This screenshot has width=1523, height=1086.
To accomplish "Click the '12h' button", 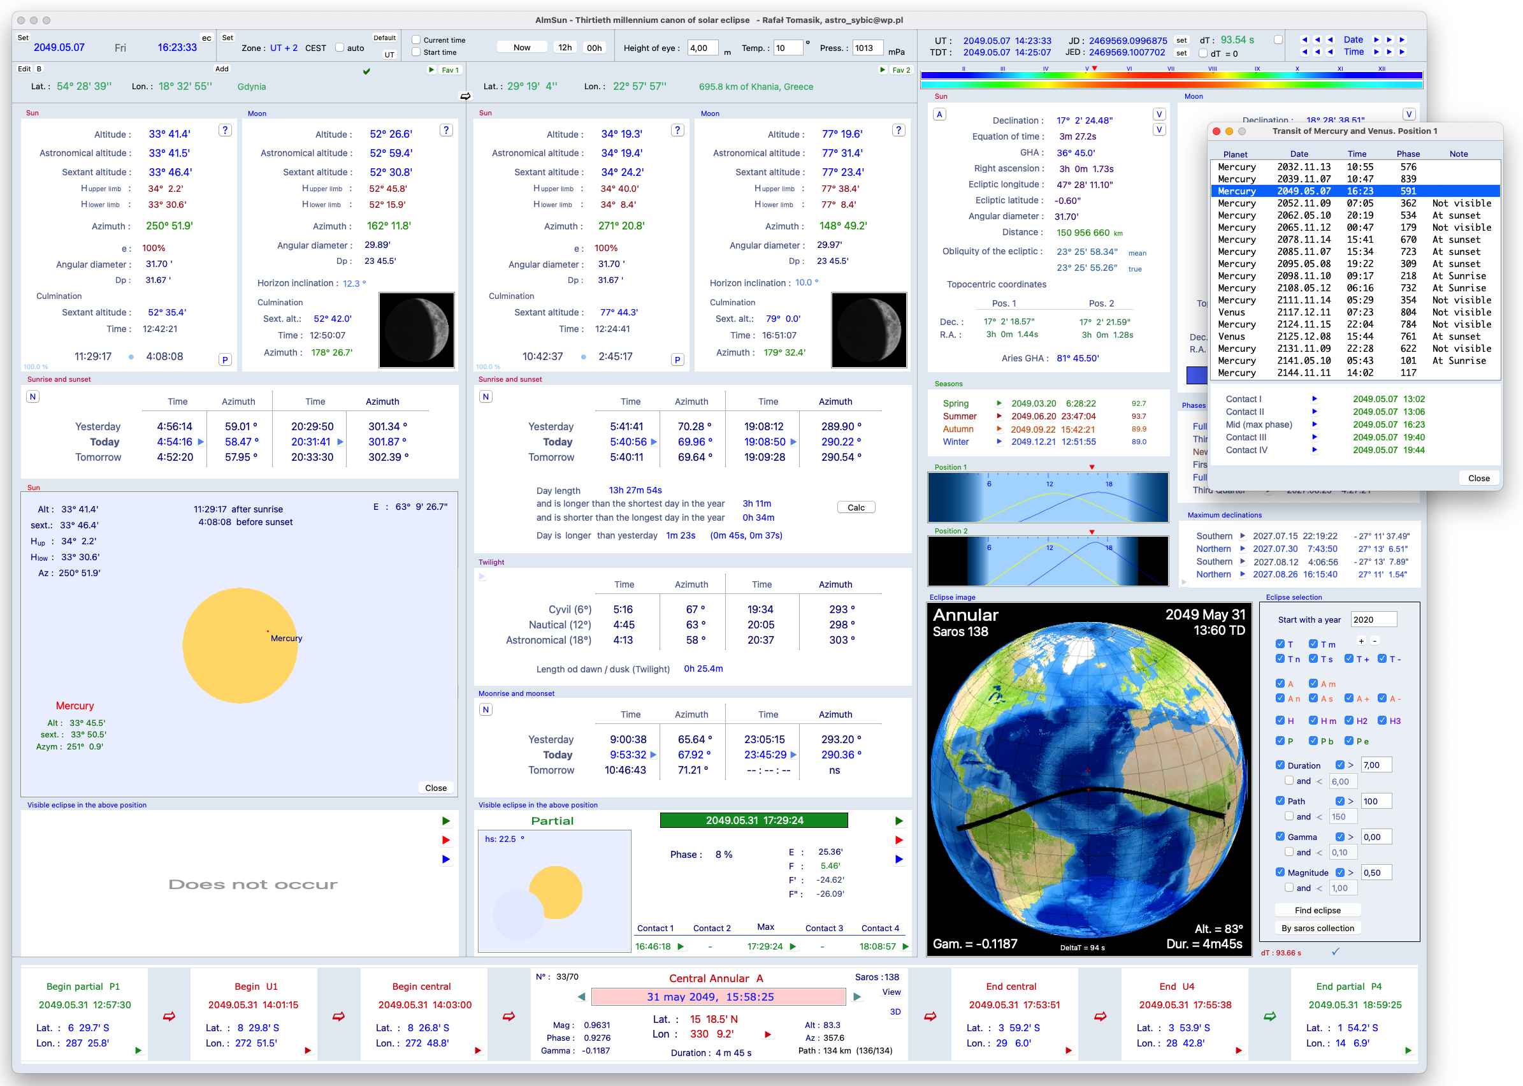I will [x=565, y=47].
